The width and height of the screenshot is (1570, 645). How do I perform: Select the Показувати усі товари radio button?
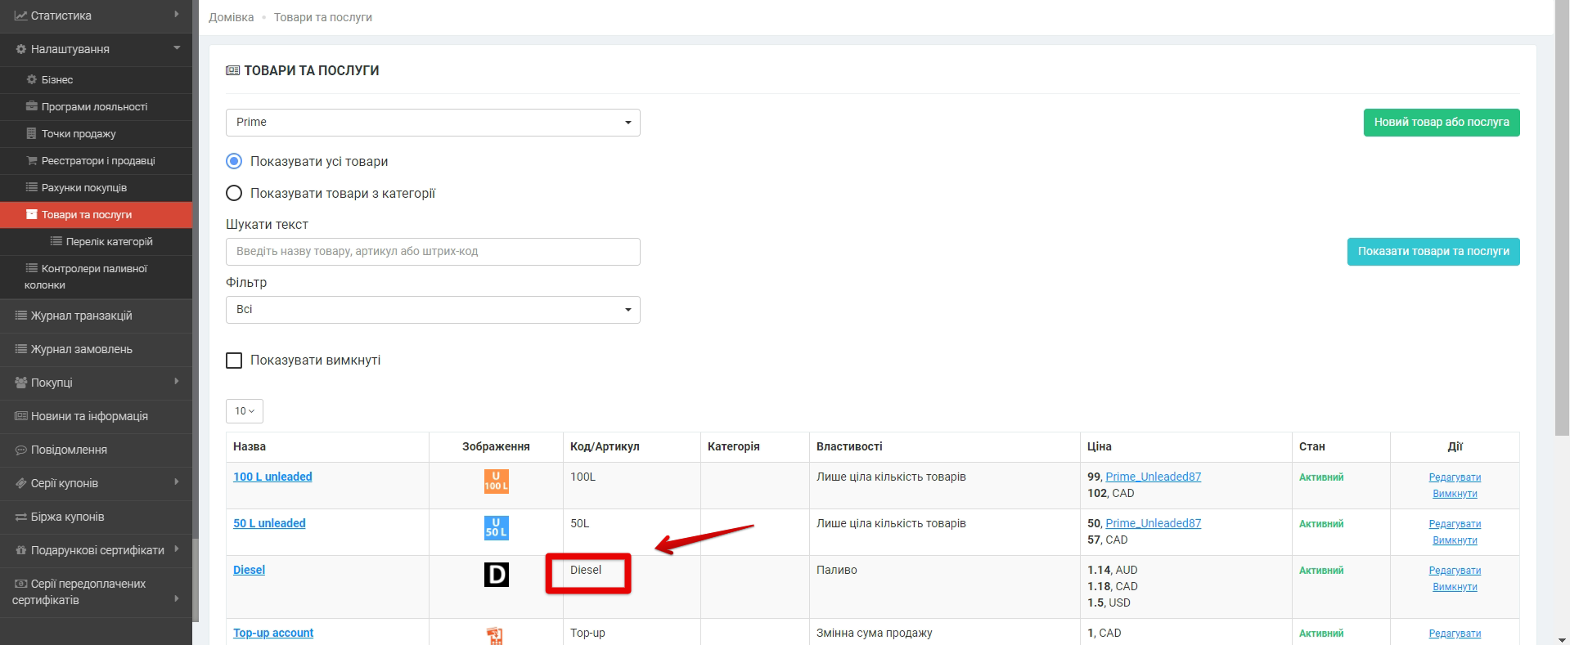point(234,162)
